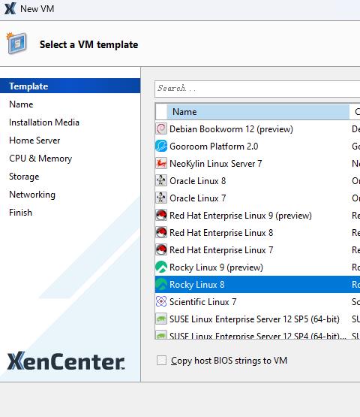Viewport: 360px width, 417px height.
Task: Click the NeoKylin Linux Server 7 icon
Action: pos(161,163)
